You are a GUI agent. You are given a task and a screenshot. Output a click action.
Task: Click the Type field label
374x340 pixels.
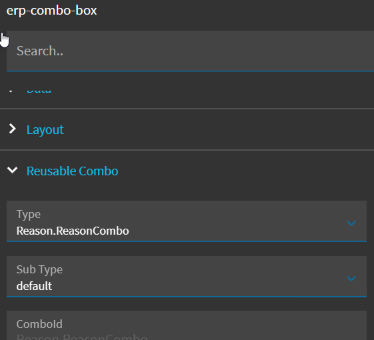pyautogui.click(x=29, y=214)
